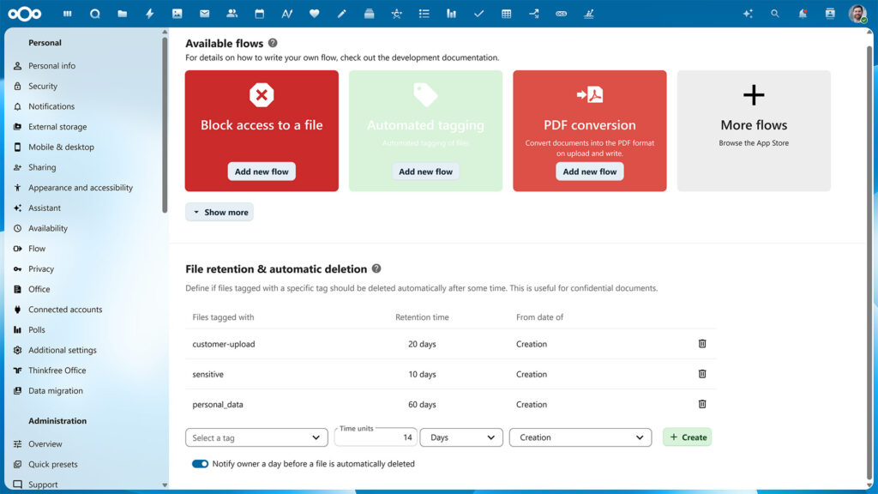The image size is (878, 494).
Task: Open the Creation date dropdown
Action: coord(580,437)
